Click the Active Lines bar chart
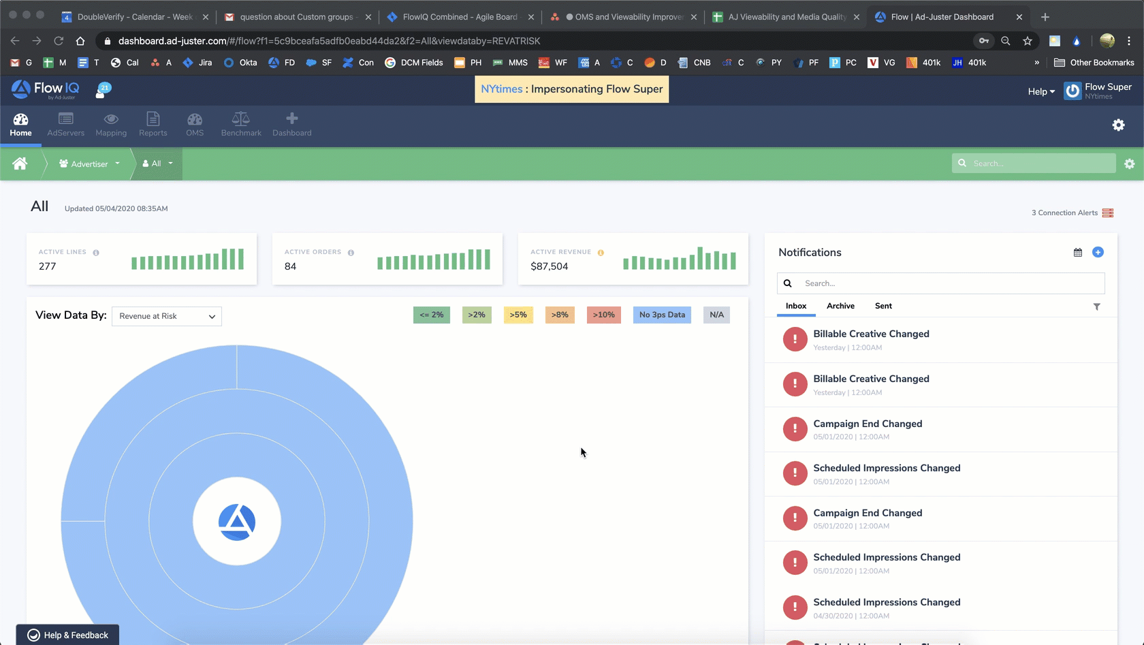The width and height of the screenshot is (1144, 645). click(x=187, y=259)
